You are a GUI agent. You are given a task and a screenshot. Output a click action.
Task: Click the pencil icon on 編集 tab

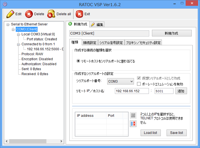pos(93,24)
